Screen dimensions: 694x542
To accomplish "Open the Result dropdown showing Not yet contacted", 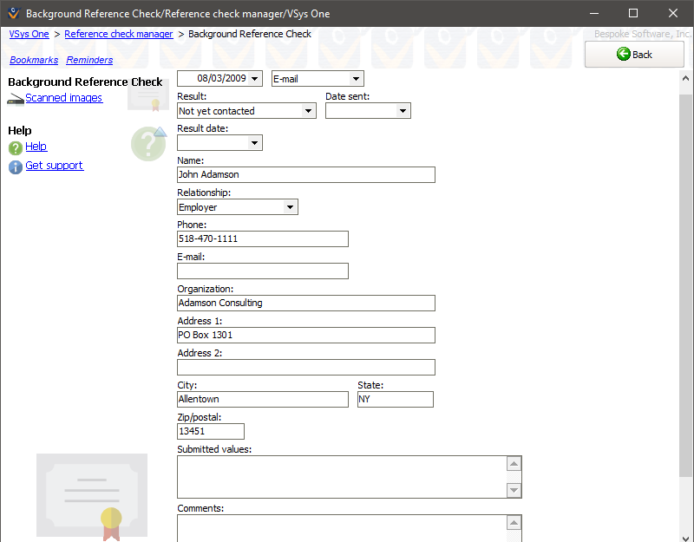I will click(x=308, y=111).
